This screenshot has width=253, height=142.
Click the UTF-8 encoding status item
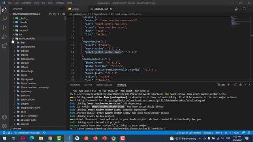tap(219, 133)
